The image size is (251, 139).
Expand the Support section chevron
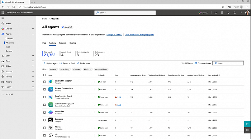[33, 71]
